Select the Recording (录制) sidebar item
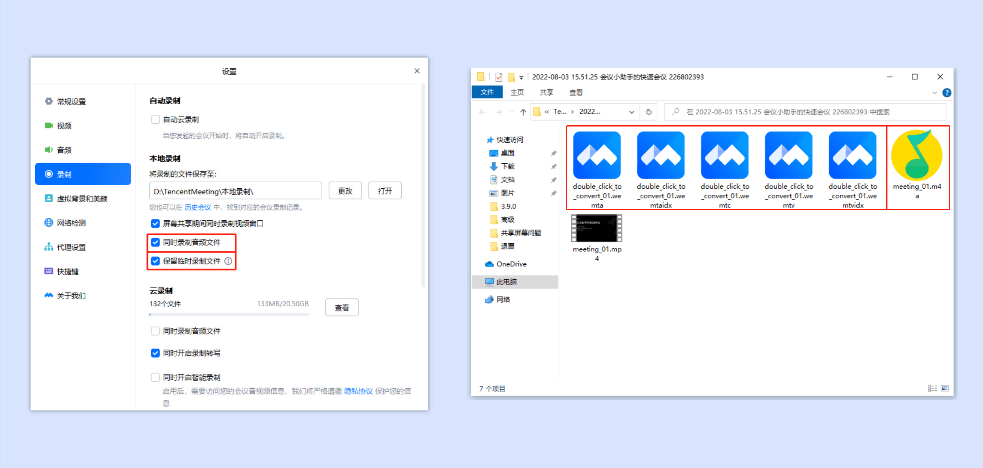 [x=83, y=174]
